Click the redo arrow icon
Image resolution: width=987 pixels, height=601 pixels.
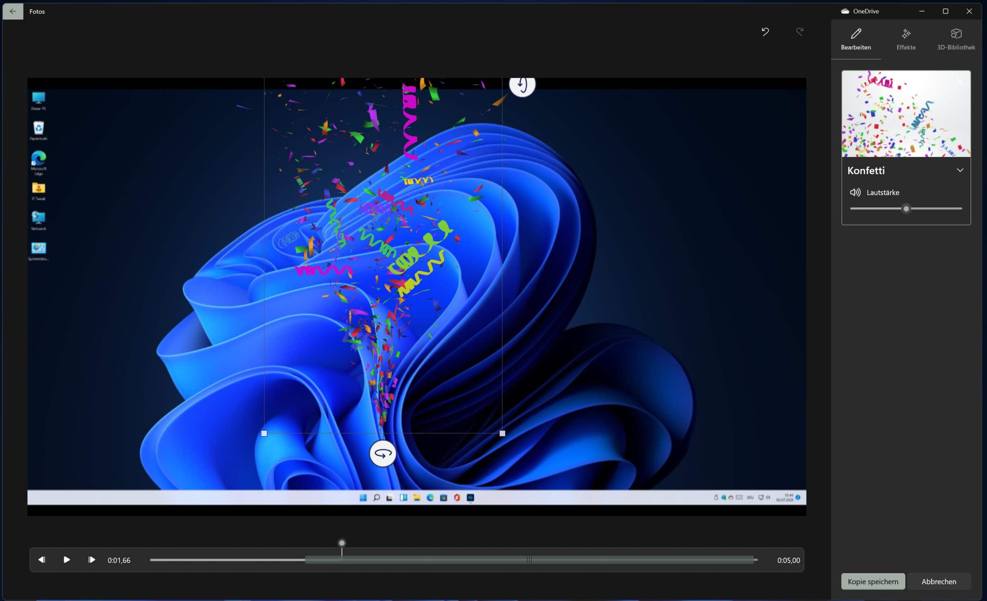[800, 32]
